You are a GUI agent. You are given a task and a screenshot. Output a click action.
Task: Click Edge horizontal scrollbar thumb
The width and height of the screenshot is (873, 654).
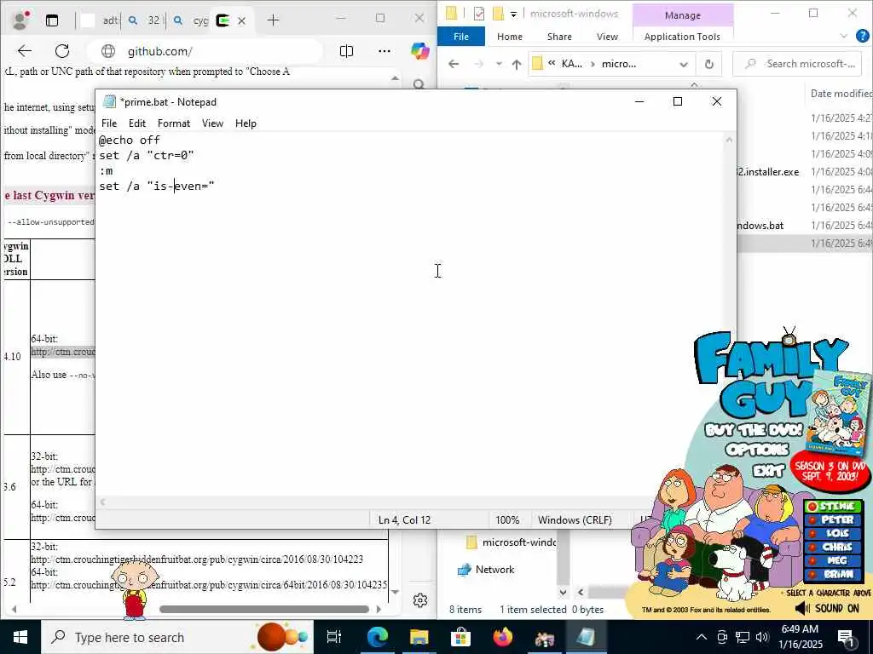click(264, 610)
